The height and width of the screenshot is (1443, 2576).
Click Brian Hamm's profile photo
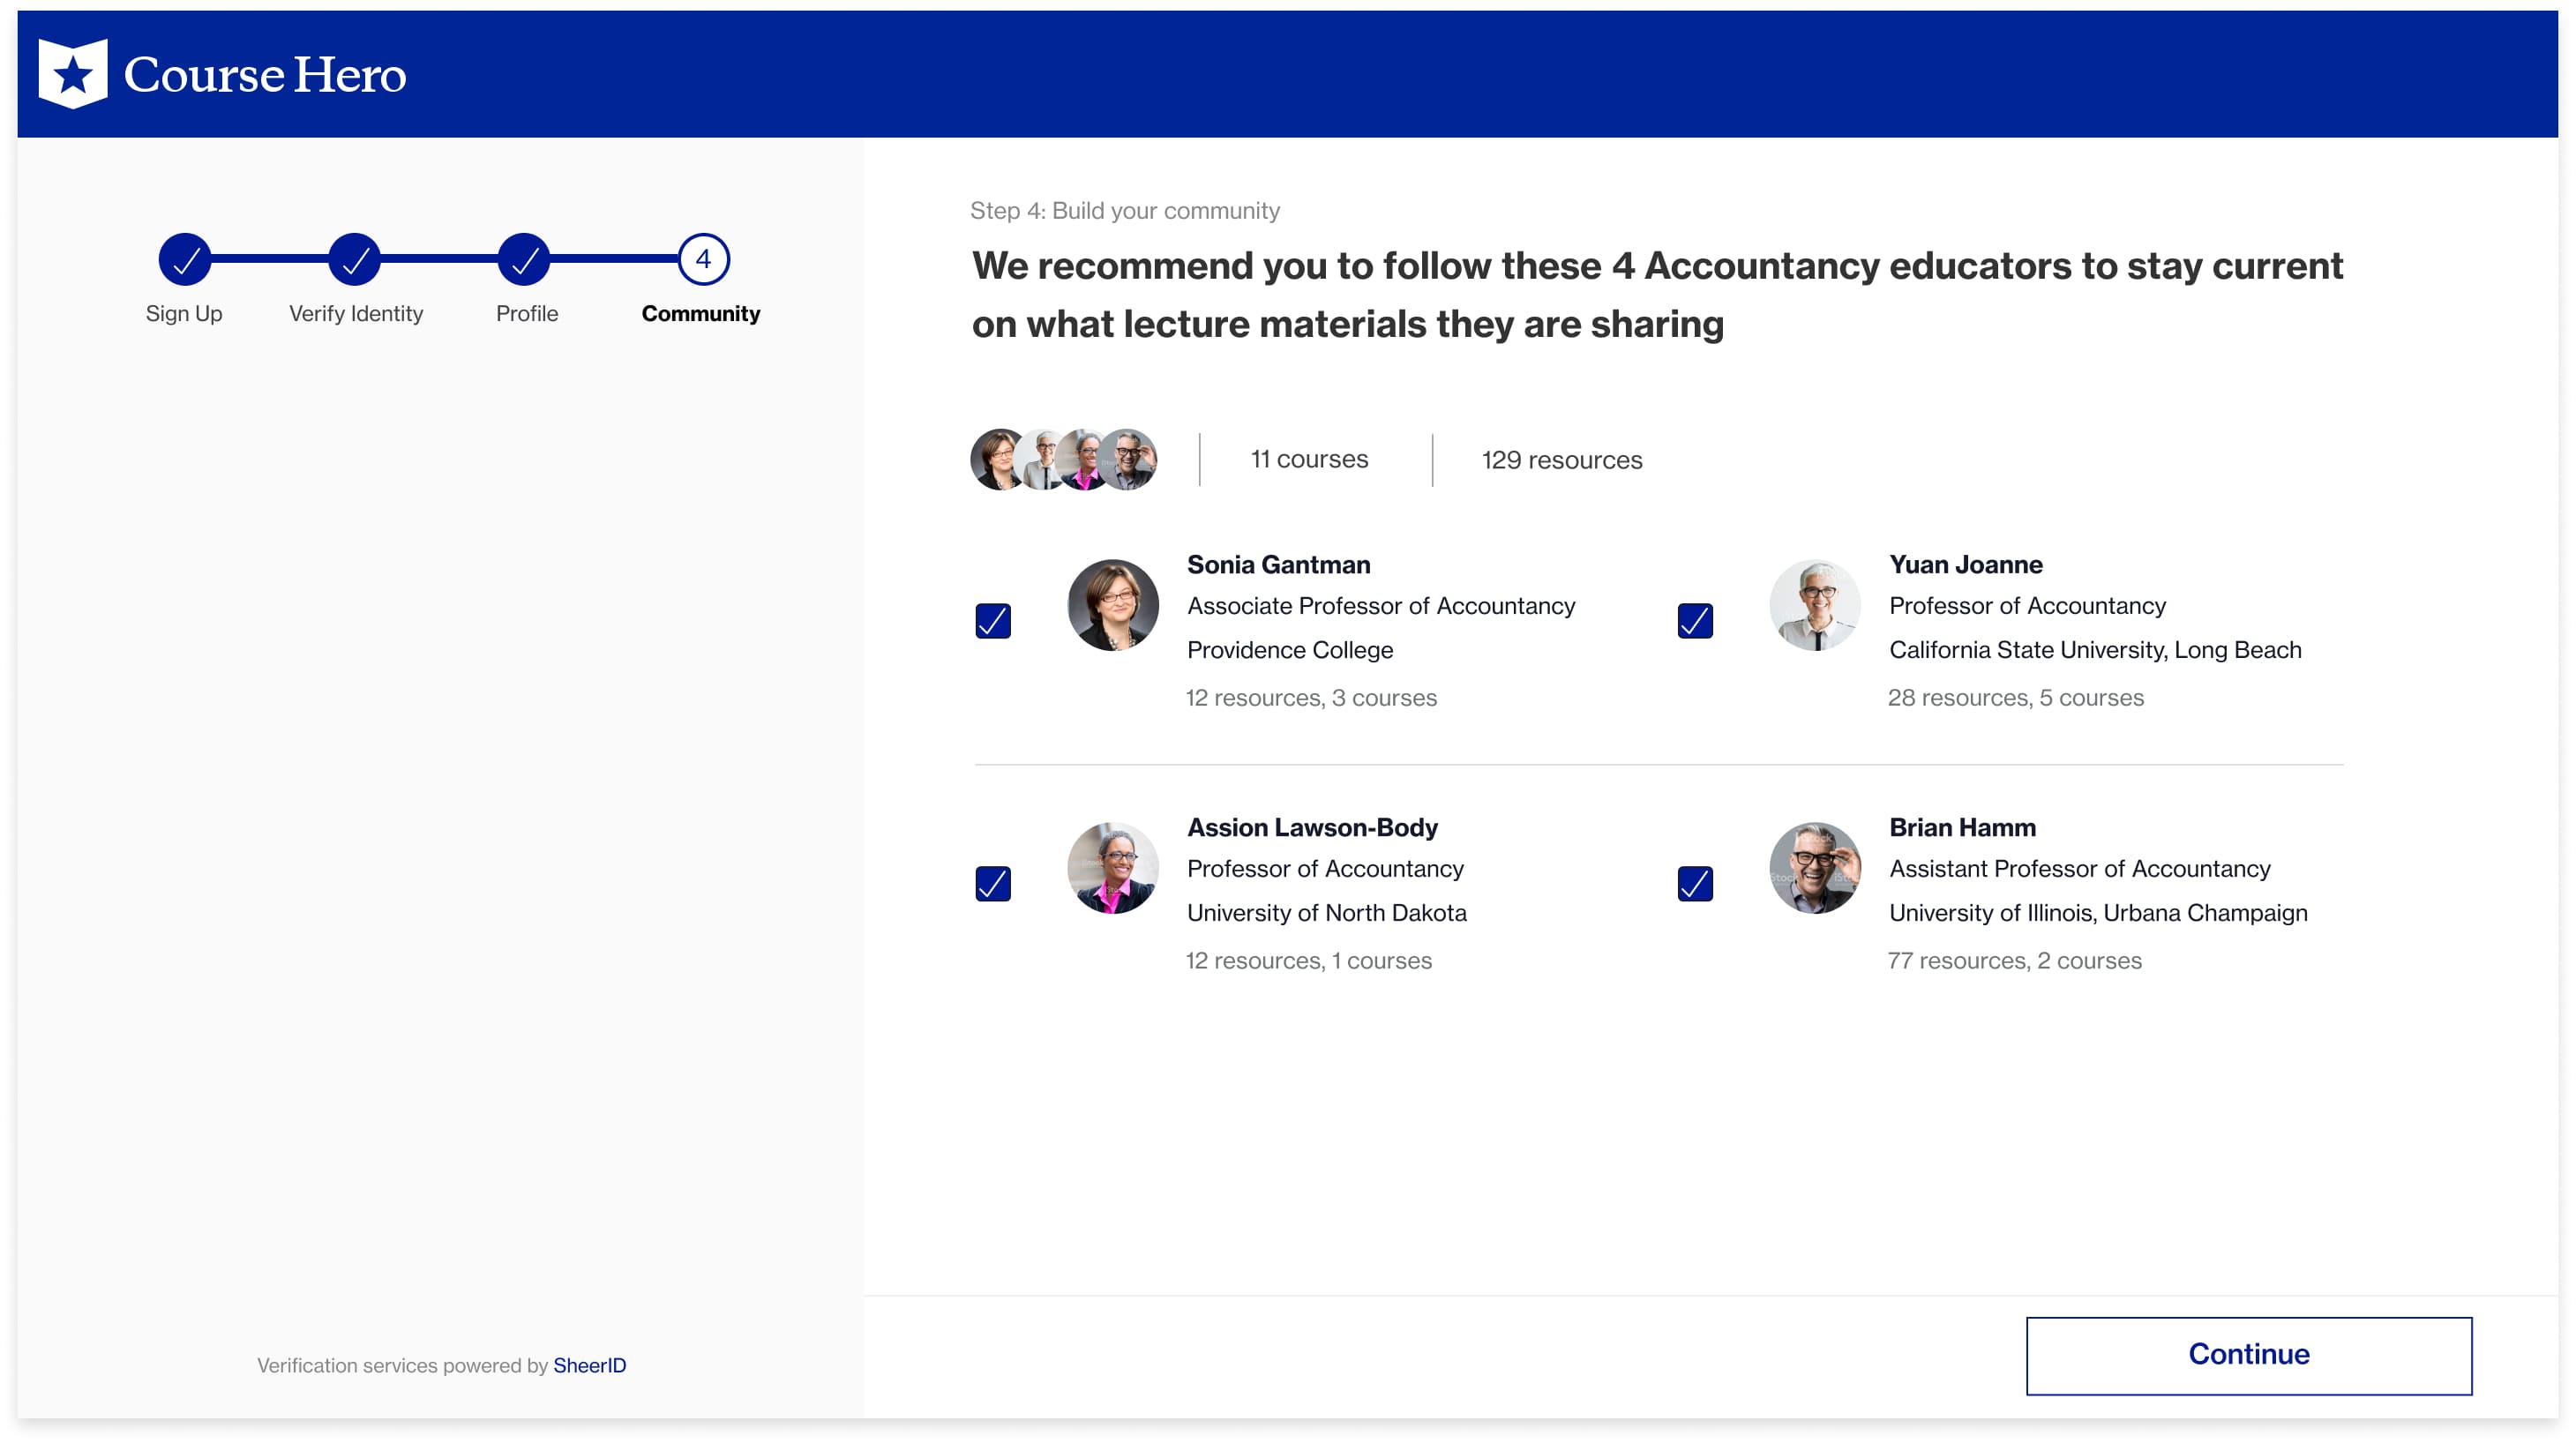(x=1815, y=868)
